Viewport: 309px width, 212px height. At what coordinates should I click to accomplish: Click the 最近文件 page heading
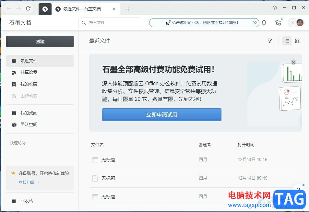[x=100, y=41]
